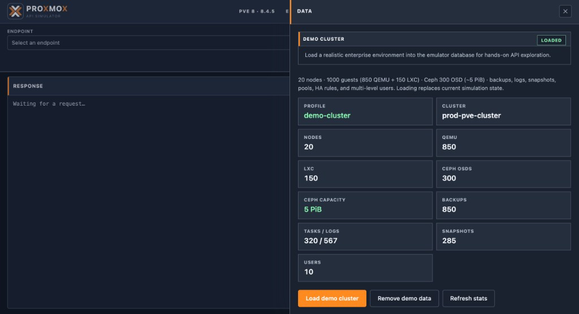This screenshot has width=579, height=314.
Task: Click the Refresh stats button
Action: (468, 298)
